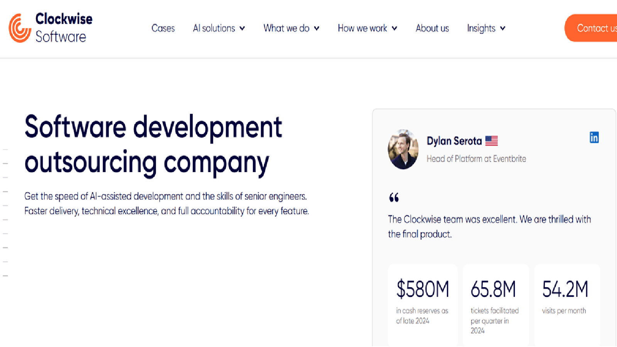Viewport: 617px width, 347px height.
Task: Open the Insights menu label
Action: pos(481,28)
